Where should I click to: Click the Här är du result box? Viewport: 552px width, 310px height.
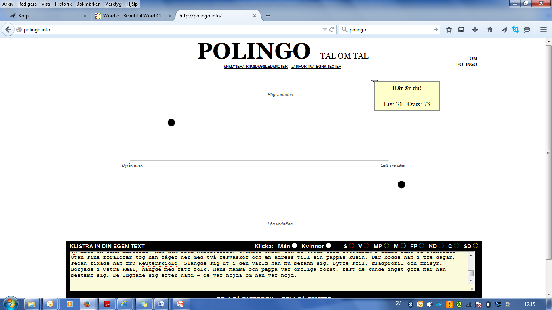(407, 96)
